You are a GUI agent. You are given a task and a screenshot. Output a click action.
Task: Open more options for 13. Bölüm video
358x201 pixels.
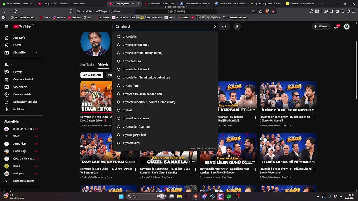195,169
